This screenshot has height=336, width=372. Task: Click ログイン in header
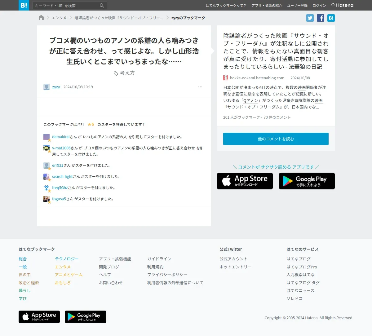click(x=319, y=6)
